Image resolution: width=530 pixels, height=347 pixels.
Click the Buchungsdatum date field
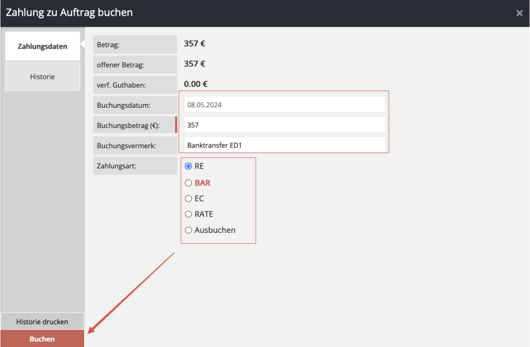pos(285,105)
